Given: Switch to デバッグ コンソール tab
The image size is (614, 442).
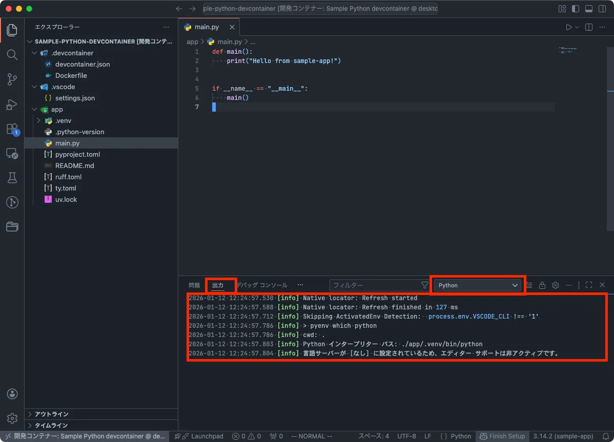Looking at the screenshot, I should 261,285.
